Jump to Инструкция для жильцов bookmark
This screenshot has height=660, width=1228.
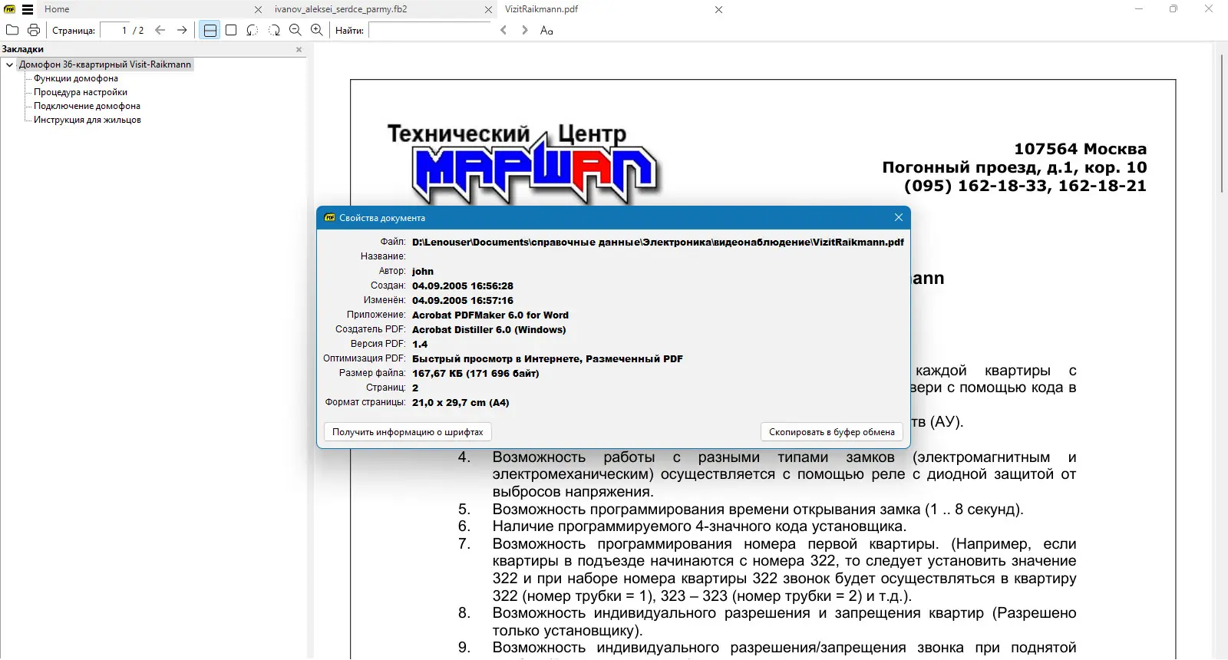click(x=87, y=120)
